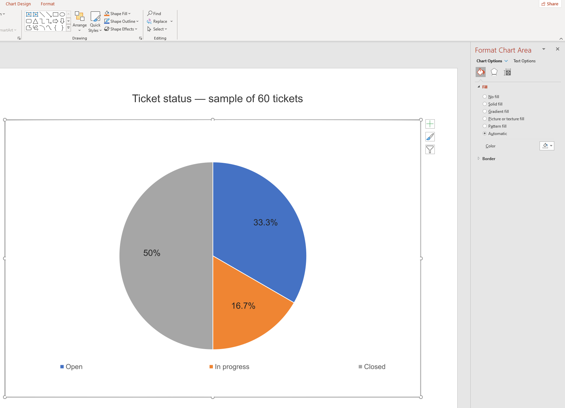
Task: Collapse the Fill section
Action: [483, 87]
